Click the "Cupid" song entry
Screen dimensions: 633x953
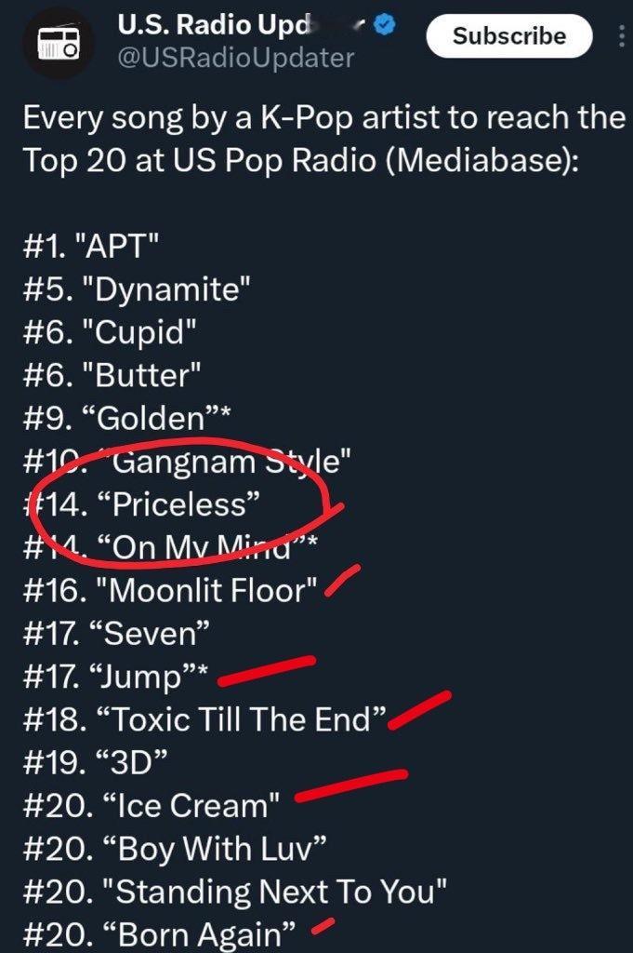(x=110, y=332)
